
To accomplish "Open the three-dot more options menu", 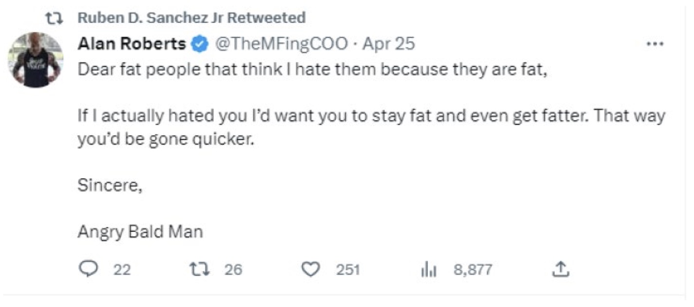I will pos(655,44).
